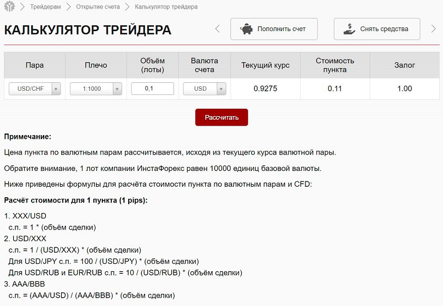Open the USD account currency dropdown
The image size is (443, 306).
tap(205, 89)
